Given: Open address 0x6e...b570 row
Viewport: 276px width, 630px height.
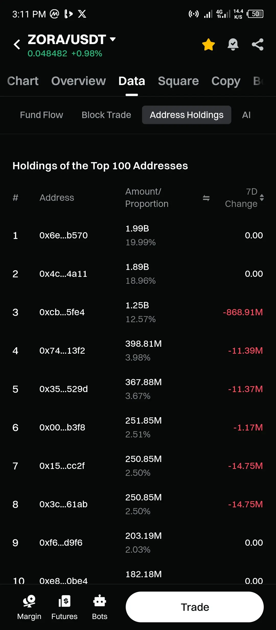Looking at the screenshot, I should (x=63, y=235).
